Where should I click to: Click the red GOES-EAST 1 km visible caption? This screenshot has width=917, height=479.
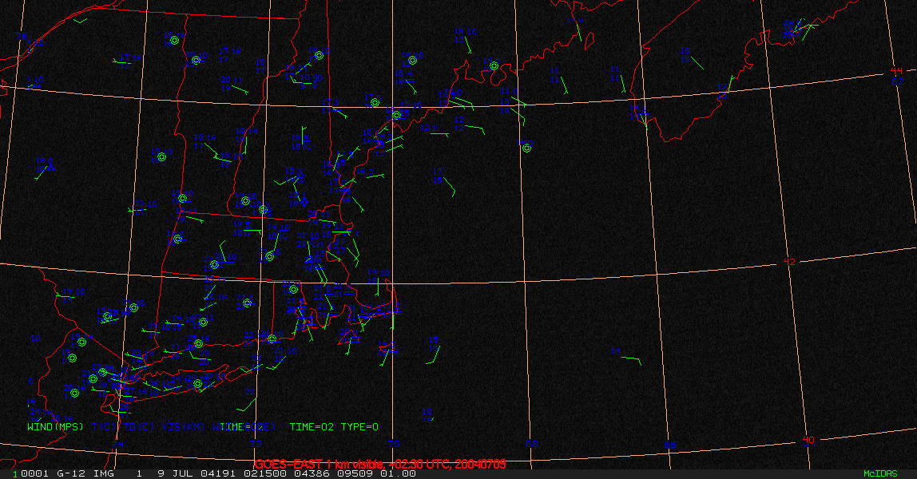coord(380,464)
